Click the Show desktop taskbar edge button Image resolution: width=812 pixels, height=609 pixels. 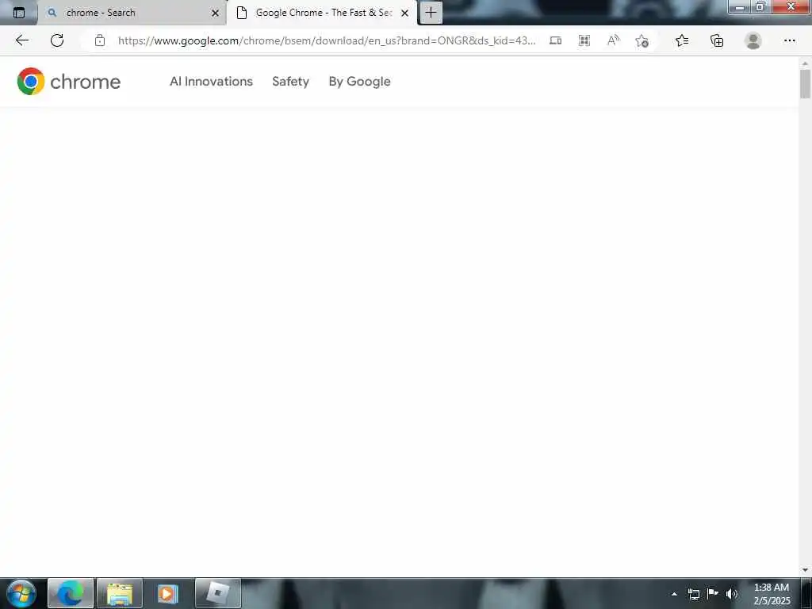click(806, 593)
